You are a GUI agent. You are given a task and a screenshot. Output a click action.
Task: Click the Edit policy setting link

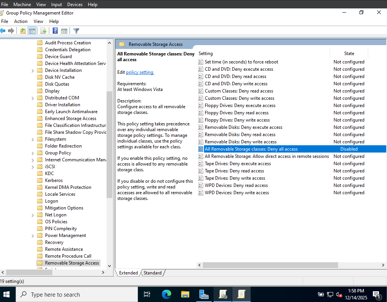140,72
